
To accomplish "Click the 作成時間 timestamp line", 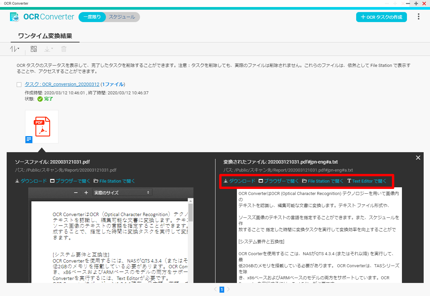I will (87, 93).
